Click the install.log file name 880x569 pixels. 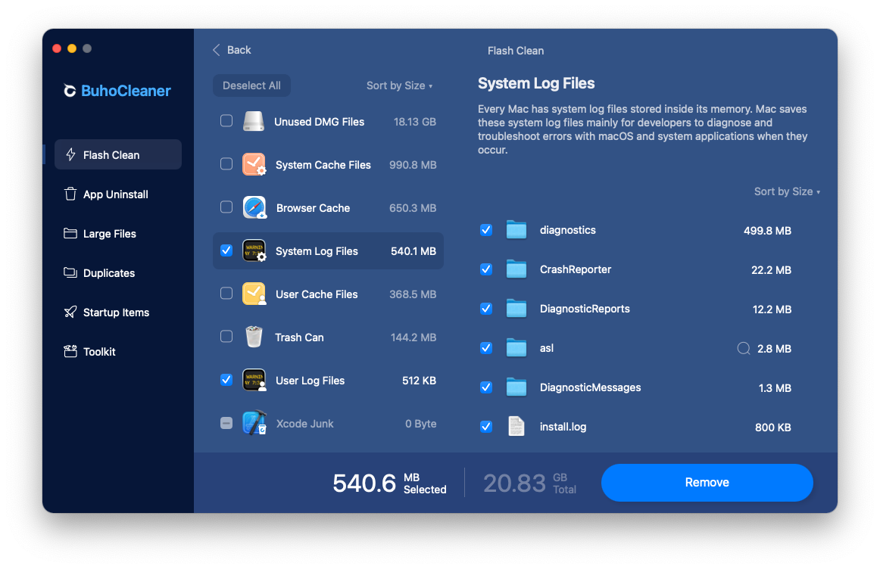(x=563, y=427)
